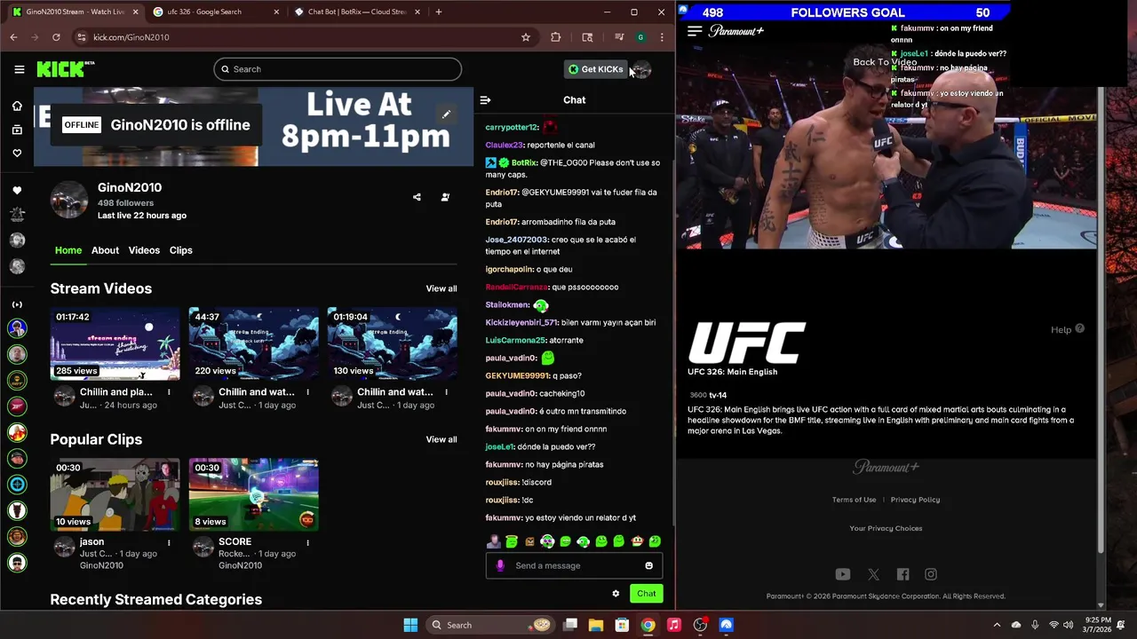Go back in Chrome browser
The height and width of the screenshot is (639, 1137).
(13, 37)
